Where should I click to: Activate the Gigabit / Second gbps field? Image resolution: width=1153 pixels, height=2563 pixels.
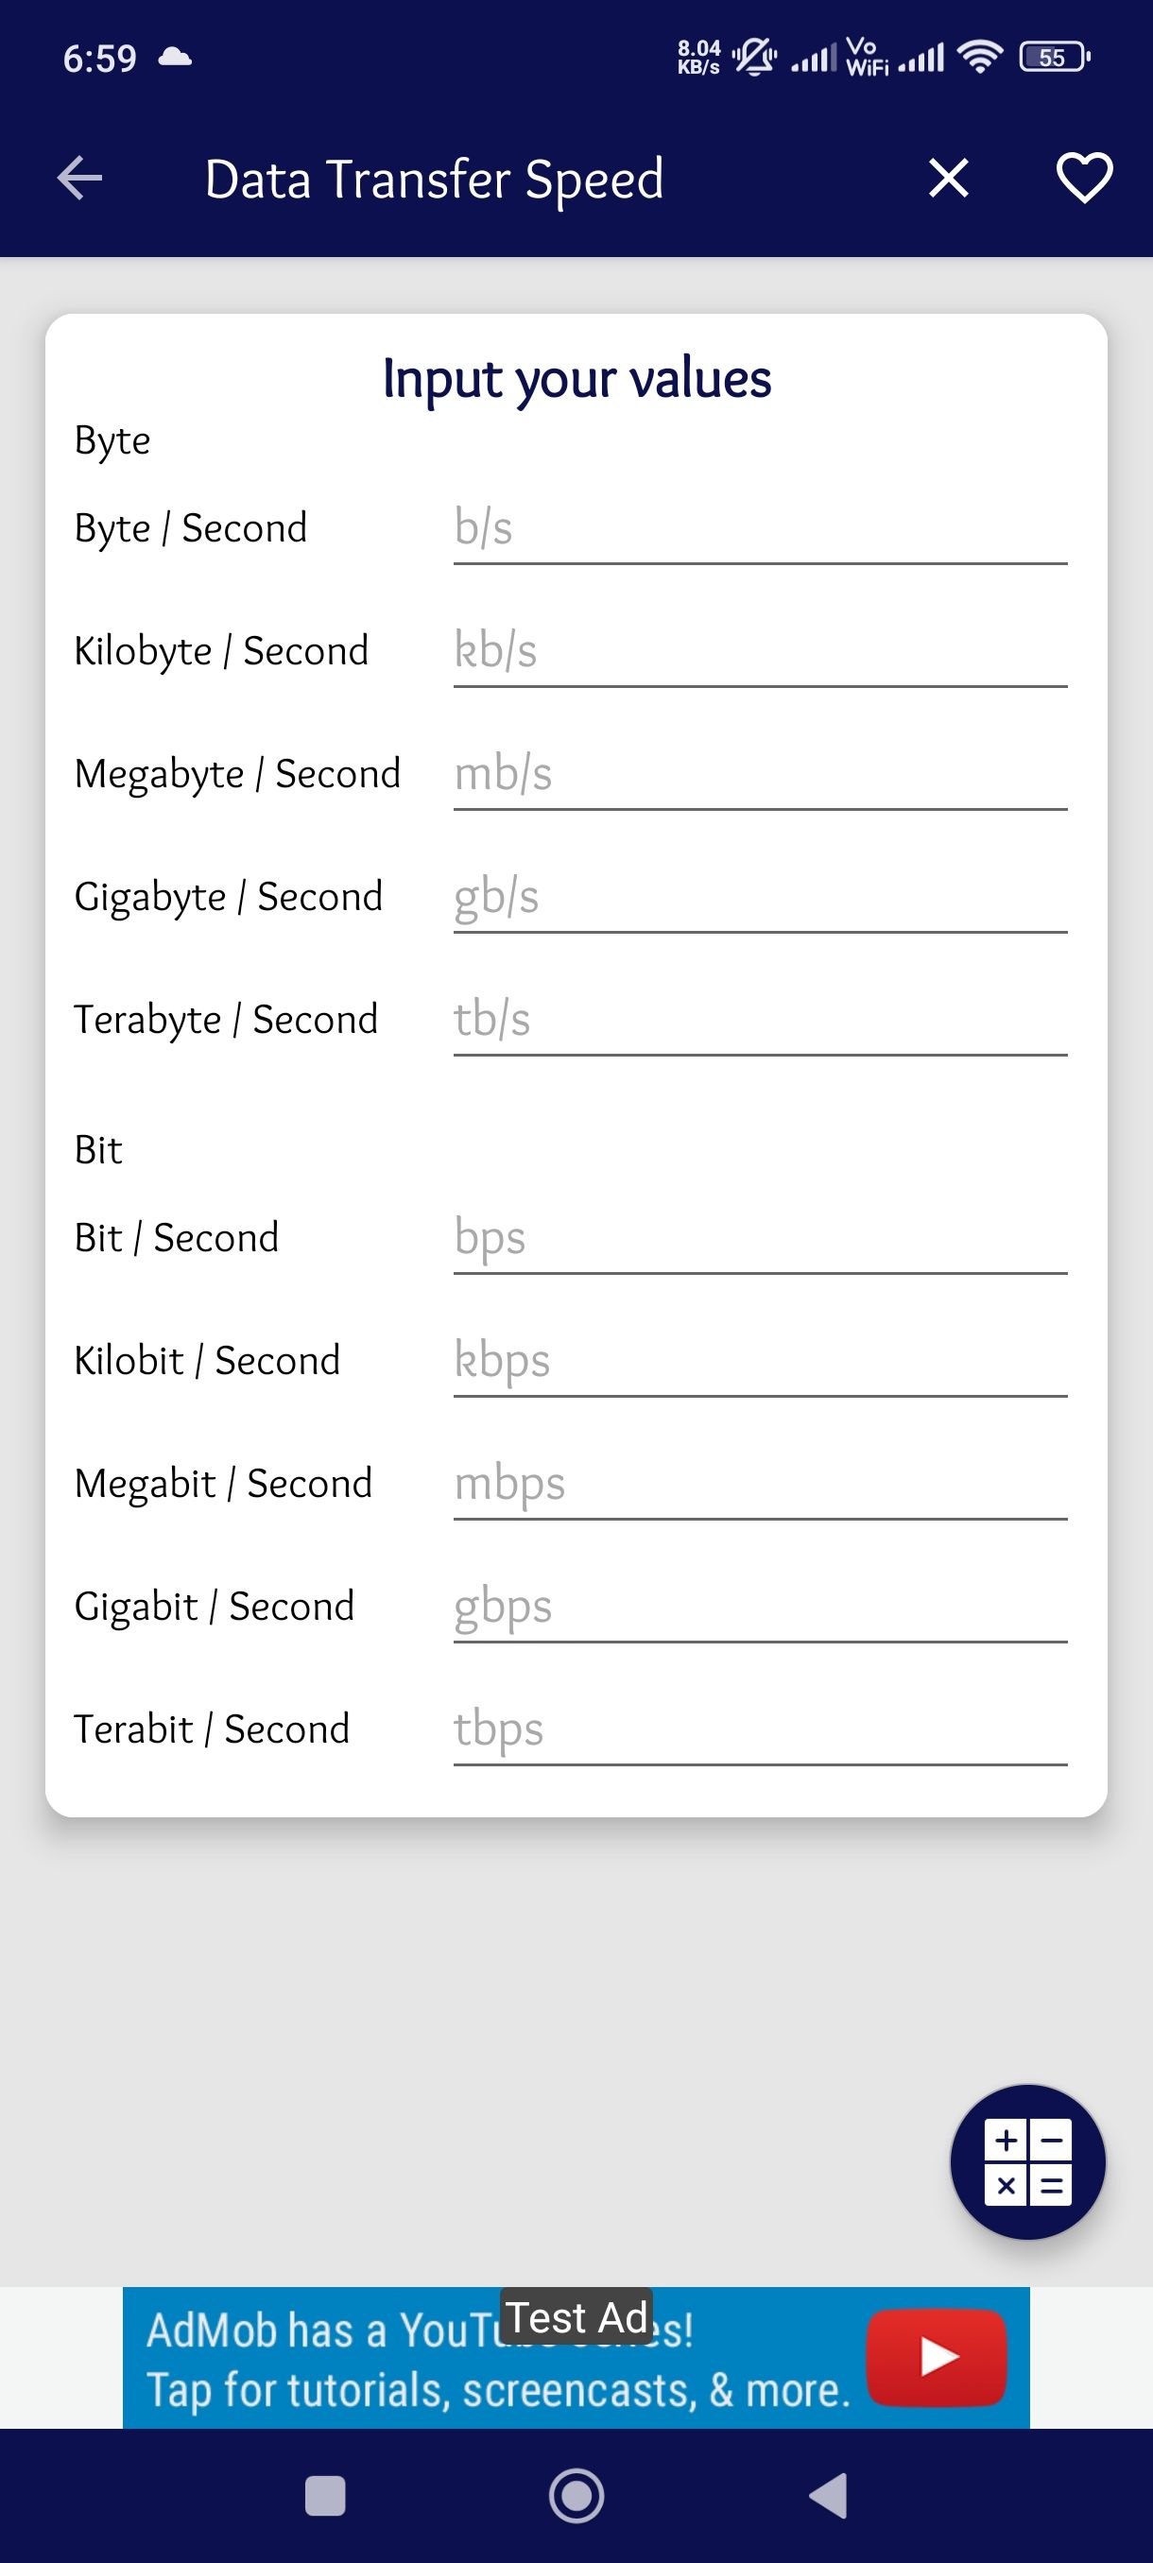click(759, 1607)
